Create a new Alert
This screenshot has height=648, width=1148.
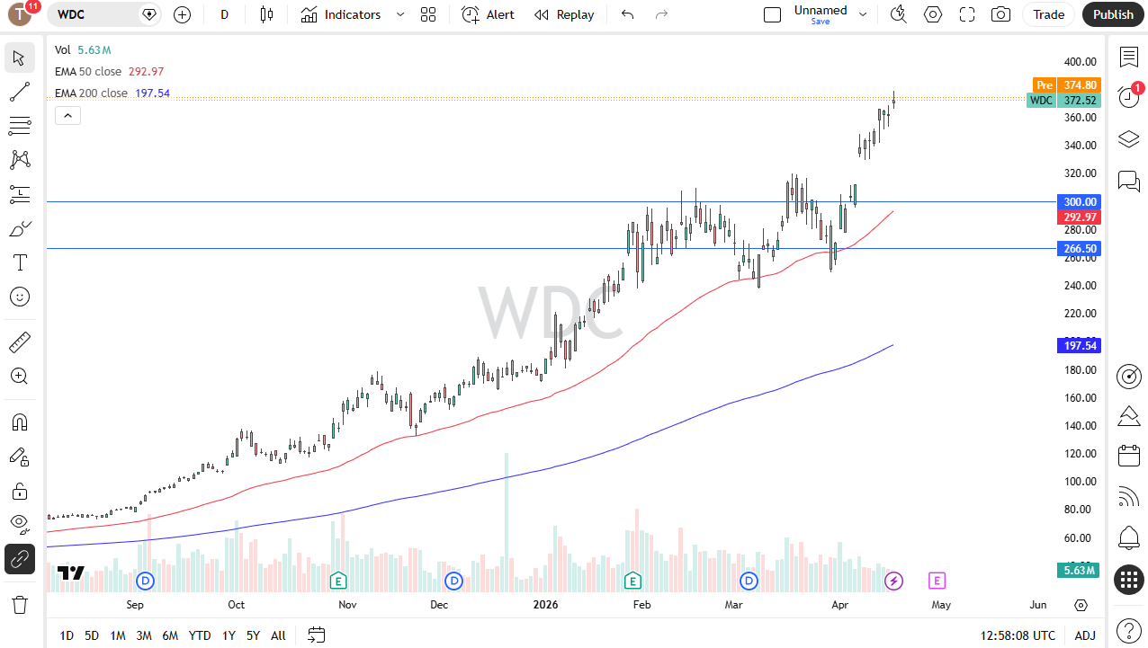(x=489, y=14)
